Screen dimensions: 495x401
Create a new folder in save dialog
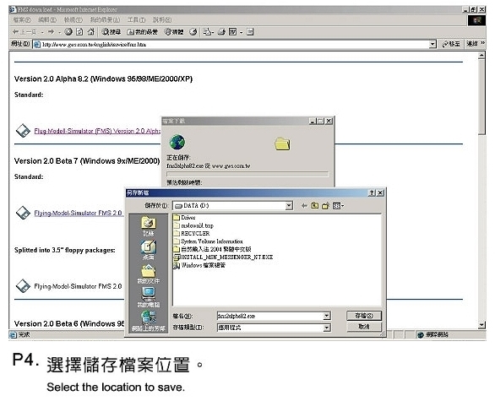(x=325, y=206)
